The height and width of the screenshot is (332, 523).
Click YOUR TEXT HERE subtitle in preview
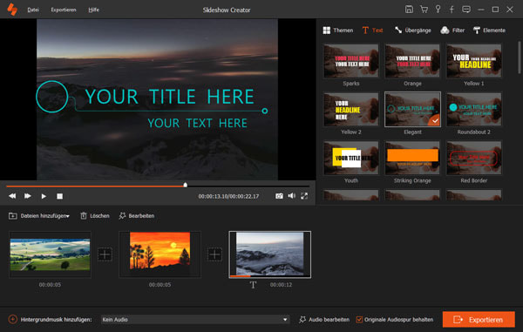point(197,123)
